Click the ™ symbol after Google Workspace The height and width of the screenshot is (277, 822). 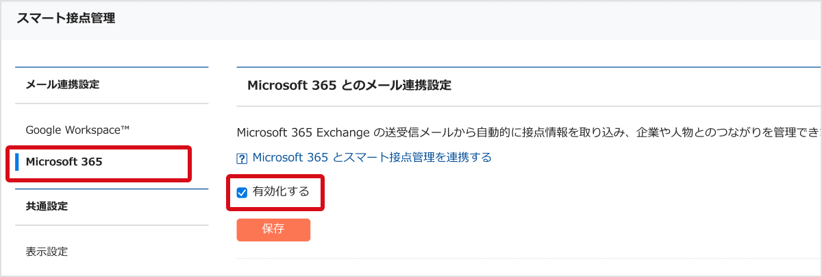[x=125, y=128]
